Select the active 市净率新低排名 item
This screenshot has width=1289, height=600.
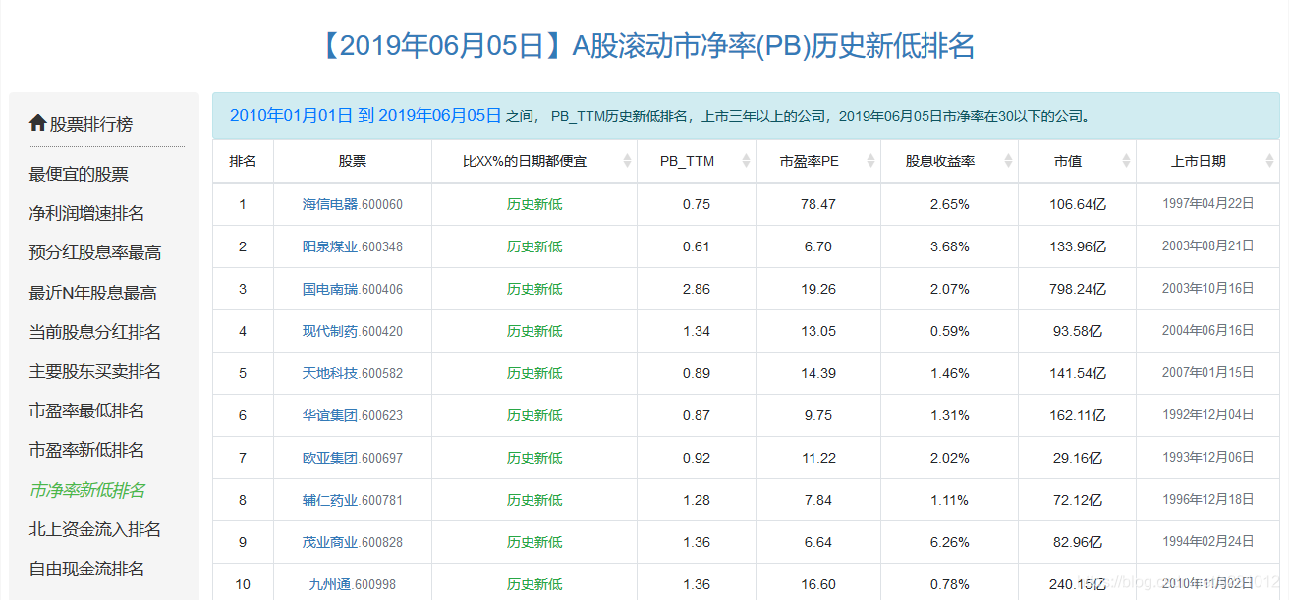pyautogui.click(x=86, y=490)
